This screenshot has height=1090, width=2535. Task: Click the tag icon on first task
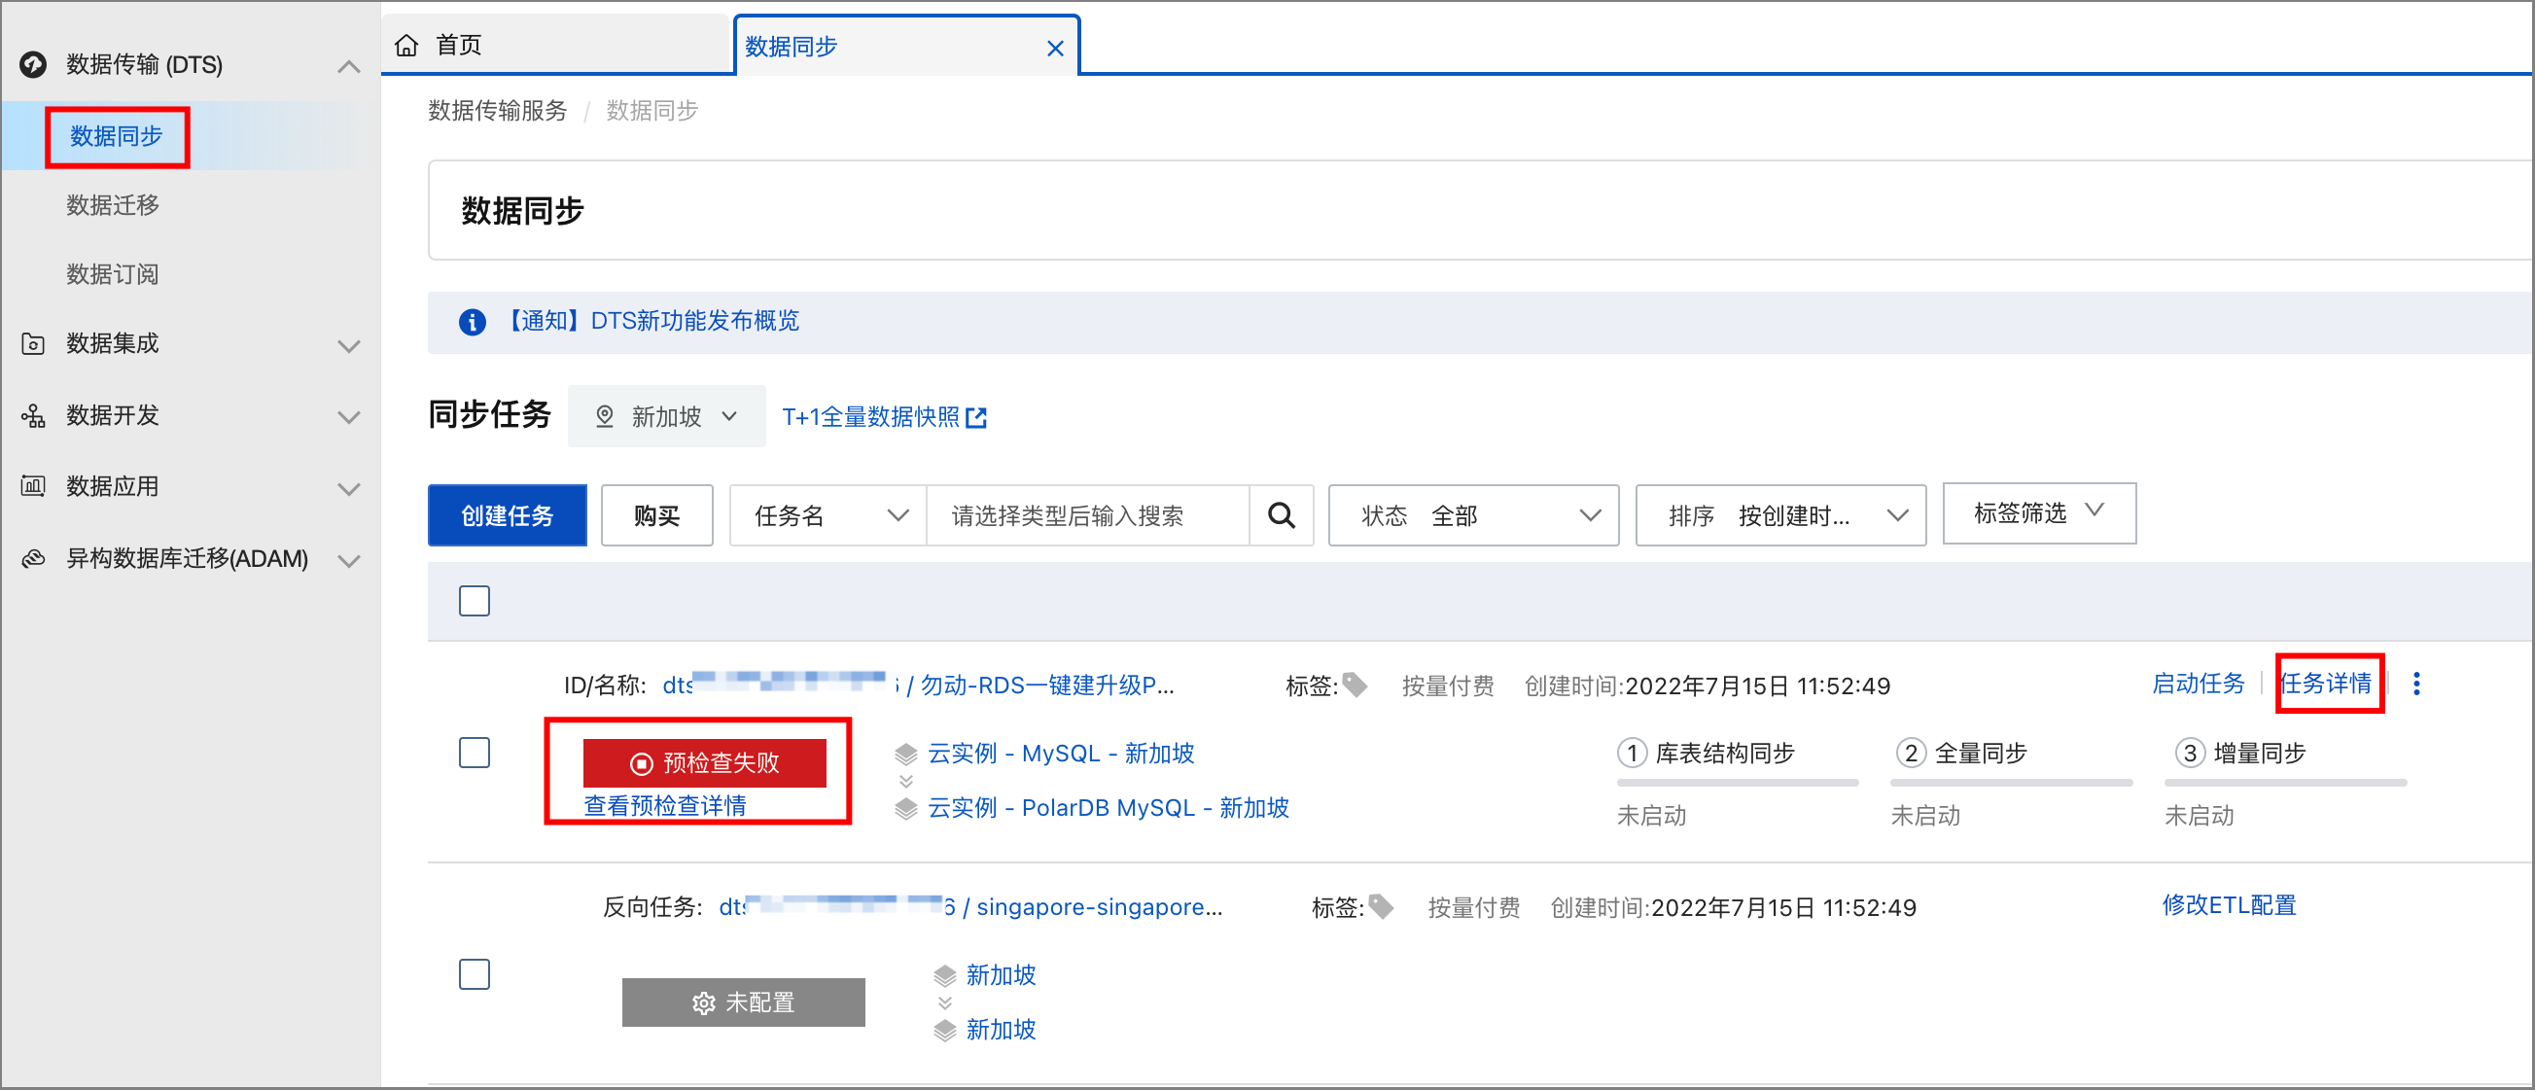tap(1356, 685)
